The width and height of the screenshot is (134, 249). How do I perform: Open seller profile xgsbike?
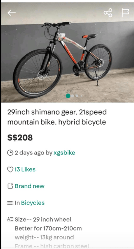[x=64, y=153]
